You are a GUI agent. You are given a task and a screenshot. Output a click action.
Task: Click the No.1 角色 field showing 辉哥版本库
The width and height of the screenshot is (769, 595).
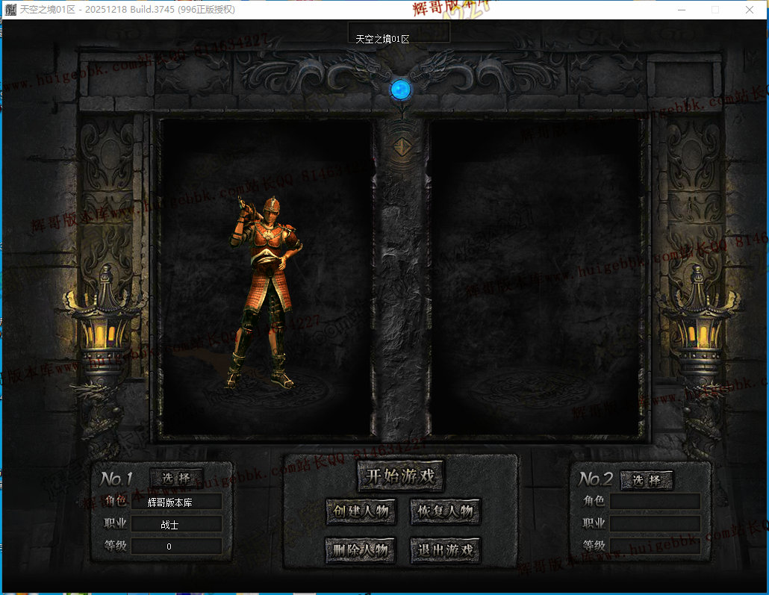176,502
